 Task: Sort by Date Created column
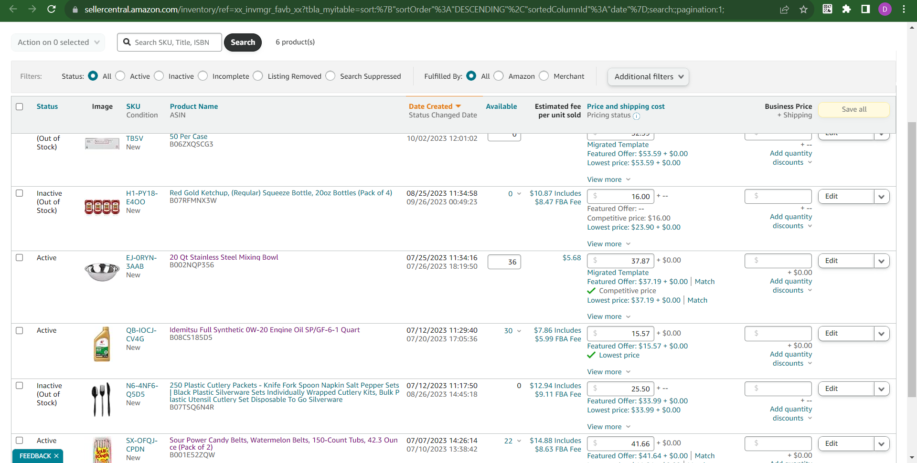click(x=435, y=106)
